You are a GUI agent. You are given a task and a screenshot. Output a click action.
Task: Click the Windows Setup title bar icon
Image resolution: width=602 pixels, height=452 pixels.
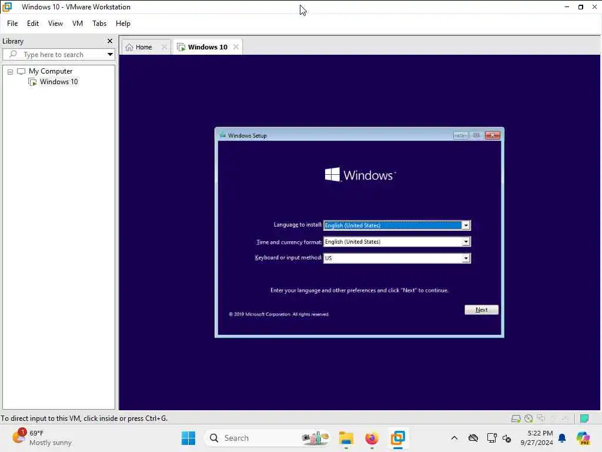[x=223, y=135]
